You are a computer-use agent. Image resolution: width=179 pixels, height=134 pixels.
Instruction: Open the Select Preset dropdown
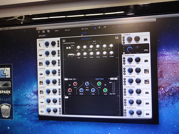(x=102, y=79)
